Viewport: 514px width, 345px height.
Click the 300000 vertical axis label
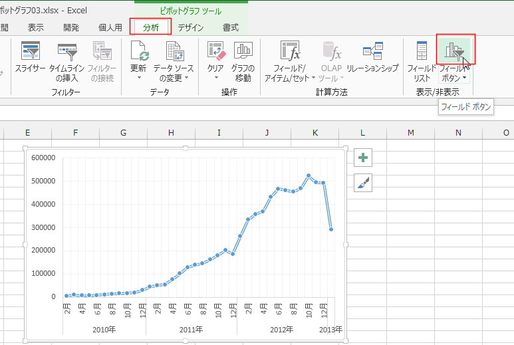pos(43,227)
